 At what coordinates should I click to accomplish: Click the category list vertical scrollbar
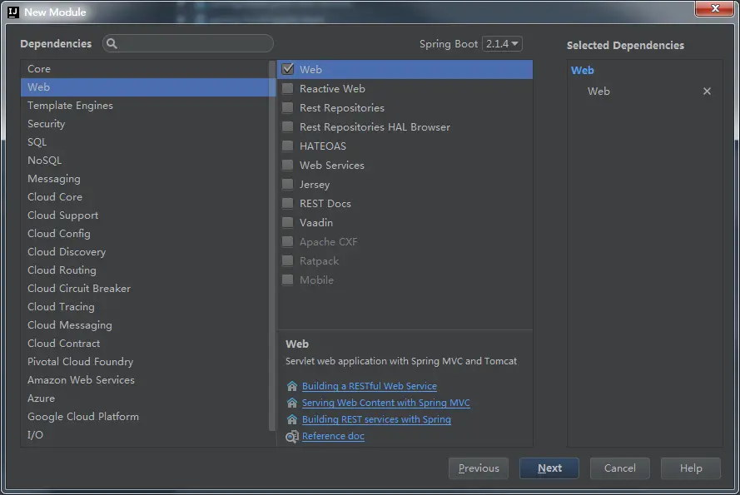pos(272,245)
